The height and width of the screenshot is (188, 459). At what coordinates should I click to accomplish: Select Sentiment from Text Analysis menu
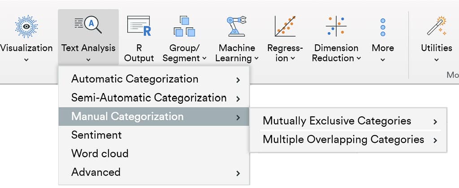(x=96, y=135)
